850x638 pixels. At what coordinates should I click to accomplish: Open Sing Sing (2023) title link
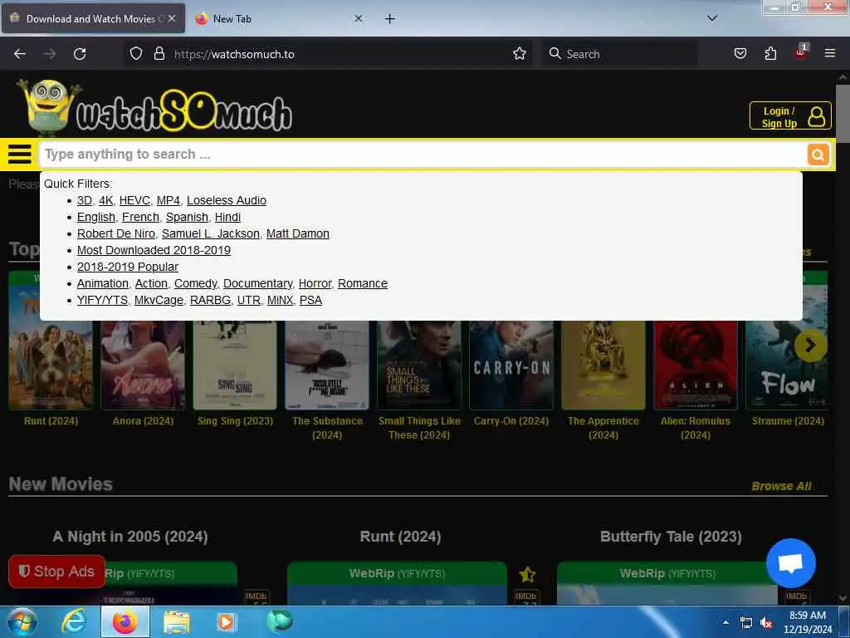pos(235,421)
